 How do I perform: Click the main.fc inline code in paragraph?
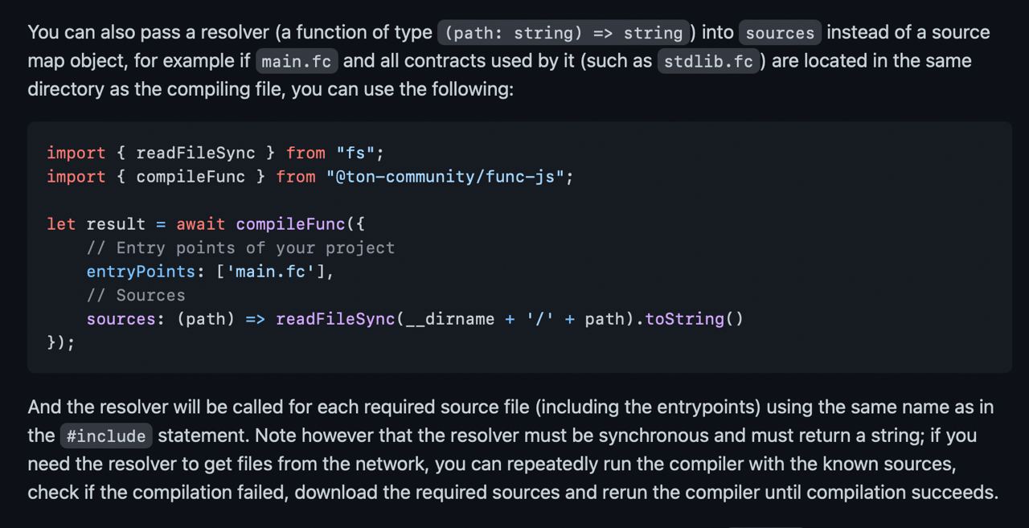[x=297, y=61]
